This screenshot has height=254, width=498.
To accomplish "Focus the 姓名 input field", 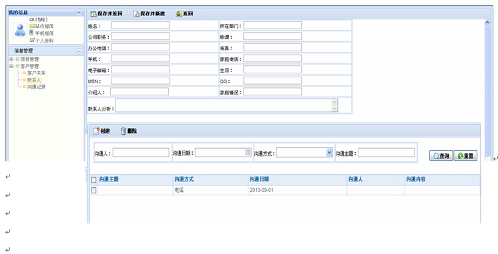I will coord(140,25).
